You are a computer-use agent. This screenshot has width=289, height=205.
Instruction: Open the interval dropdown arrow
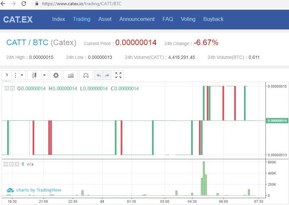point(22,75)
